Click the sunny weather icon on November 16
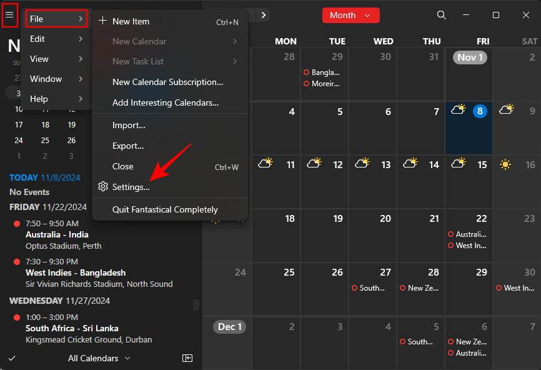541x370 pixels. coord(505,164)
